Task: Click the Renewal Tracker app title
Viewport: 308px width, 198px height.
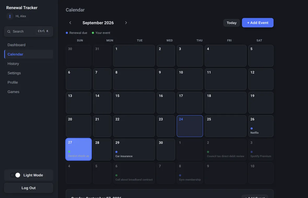Action: coord(22,8)
